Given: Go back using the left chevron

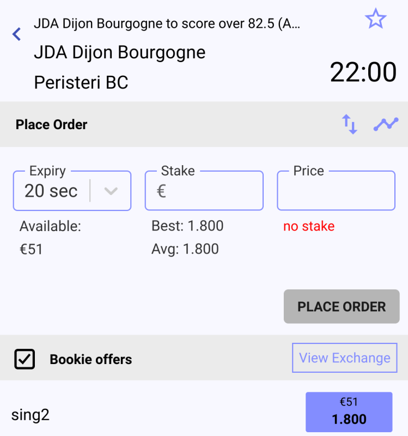Looking at the screenshot, I should point(17,34).
